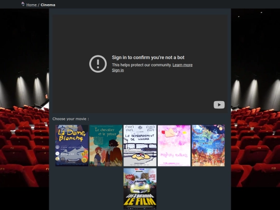
Task: Click the Cinema breadcrumb label
Action: [x=48, y=5]
